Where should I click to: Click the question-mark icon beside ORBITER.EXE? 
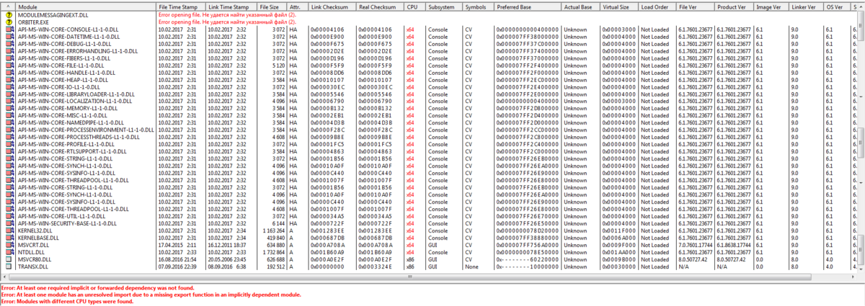pos(9,22)
